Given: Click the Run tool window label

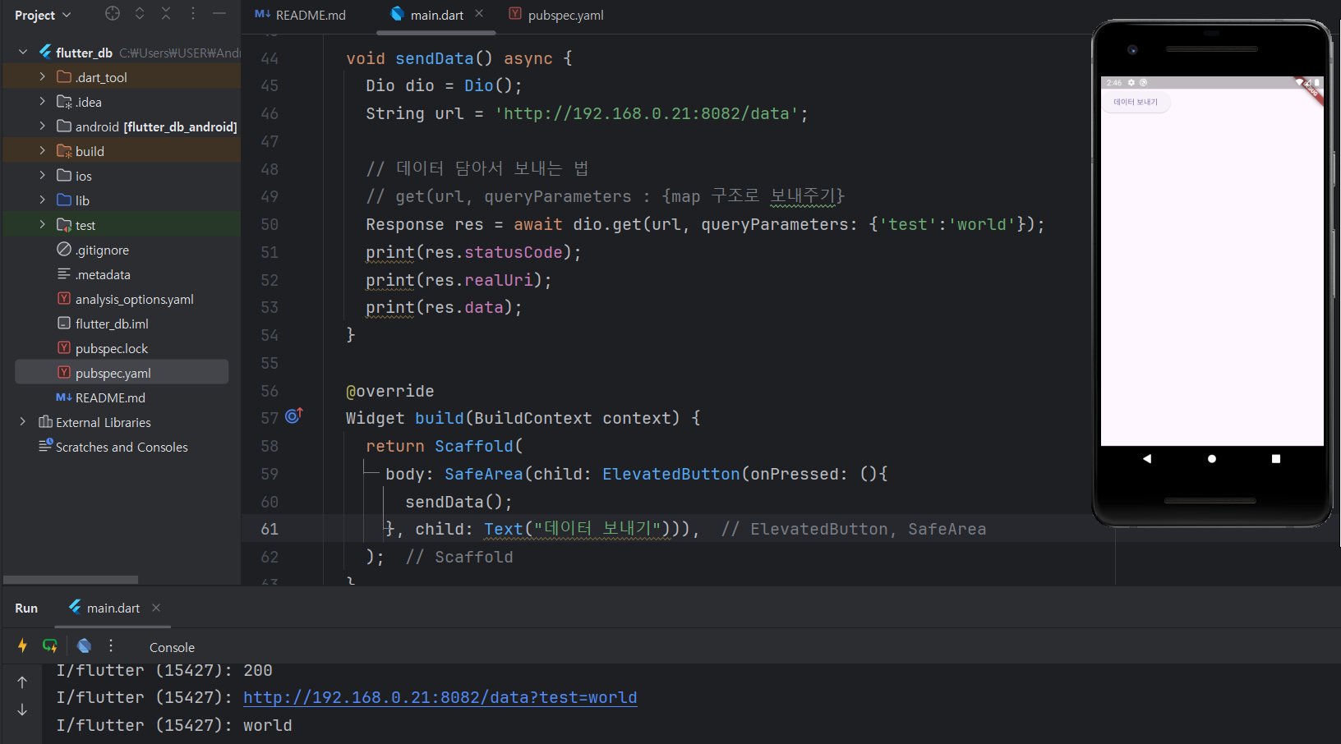Looking at the screenshot, I should [26, 609].
